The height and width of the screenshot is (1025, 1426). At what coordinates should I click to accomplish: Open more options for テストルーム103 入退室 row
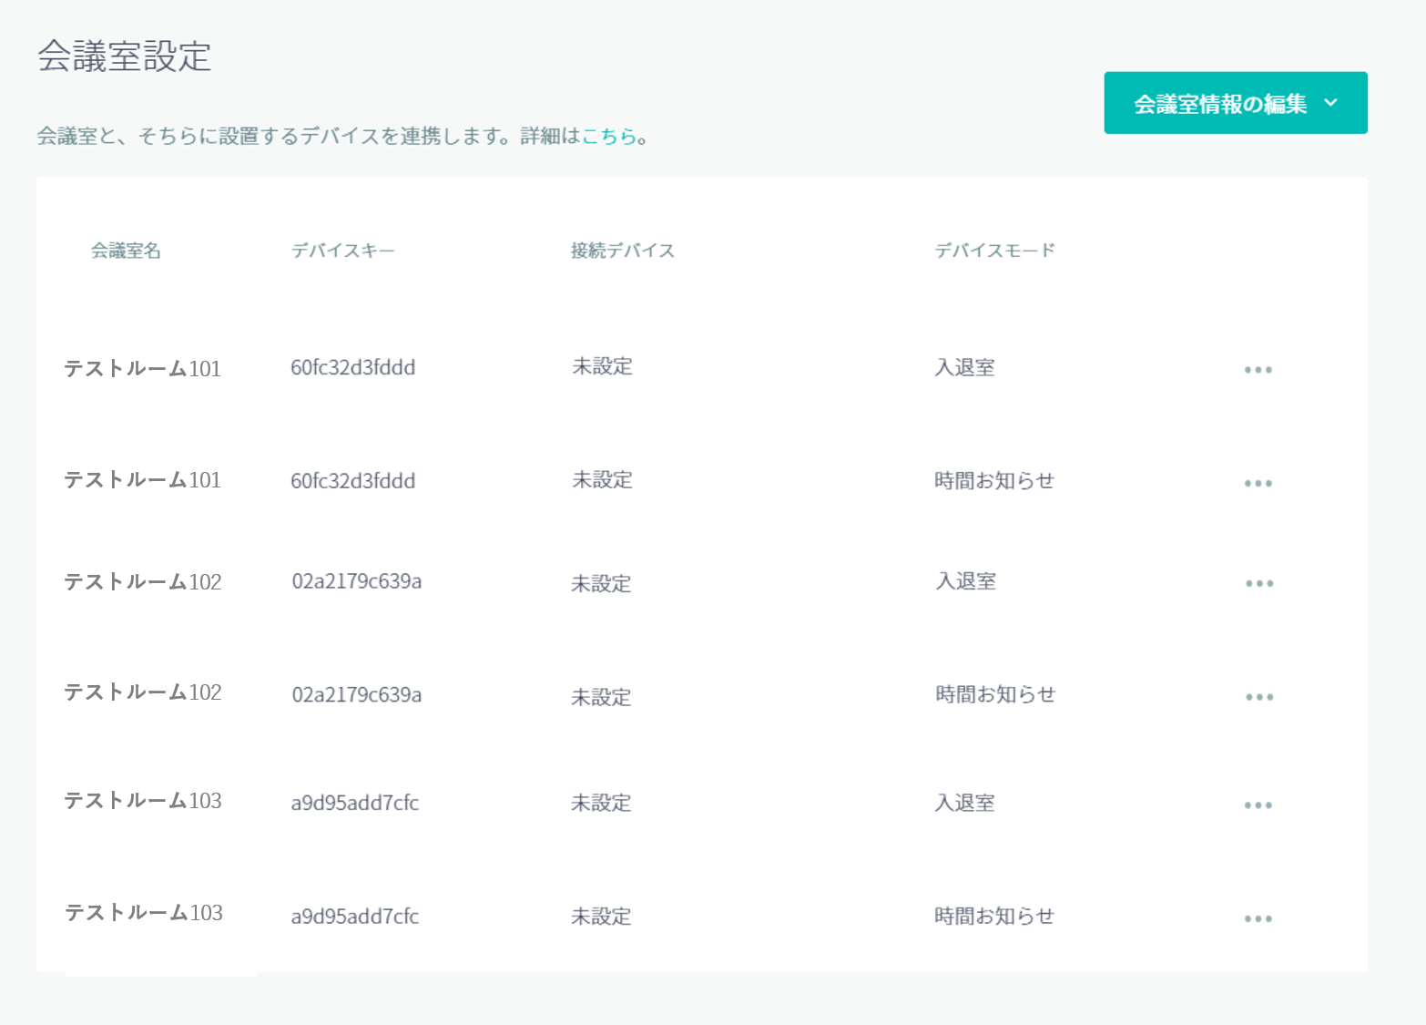coord(1258,805)
